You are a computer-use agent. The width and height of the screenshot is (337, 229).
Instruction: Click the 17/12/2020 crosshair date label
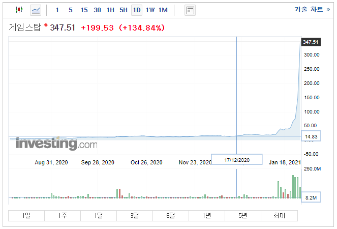point(237,160)
